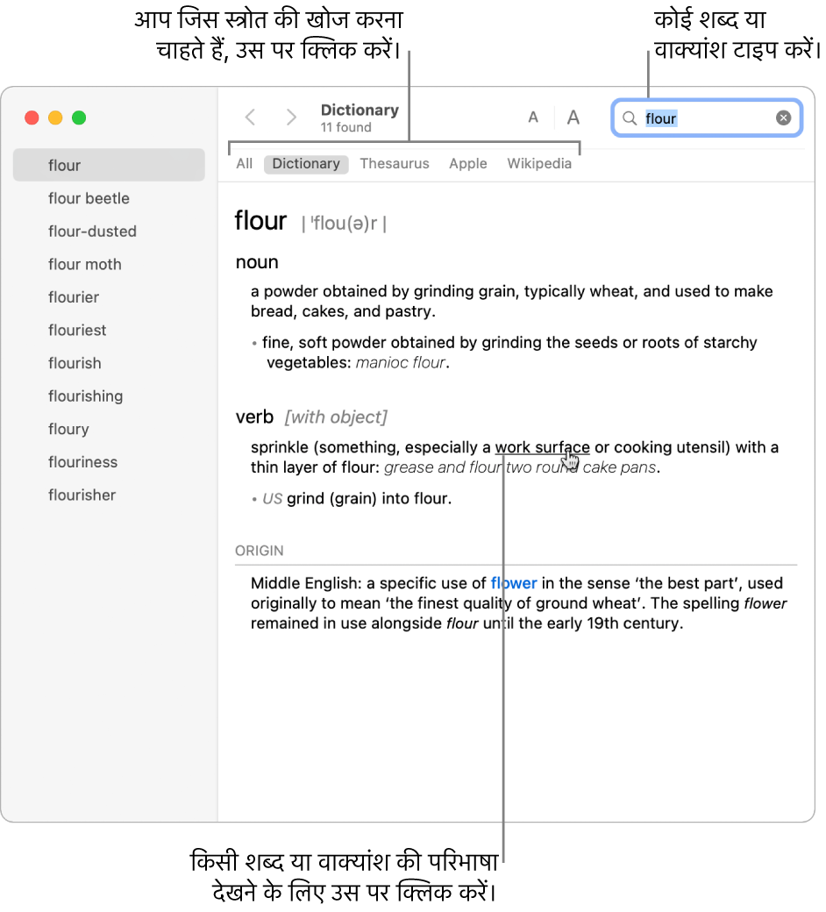Open the 'flourishing' entry
The image size is (826, 912).
click(86, 396)
